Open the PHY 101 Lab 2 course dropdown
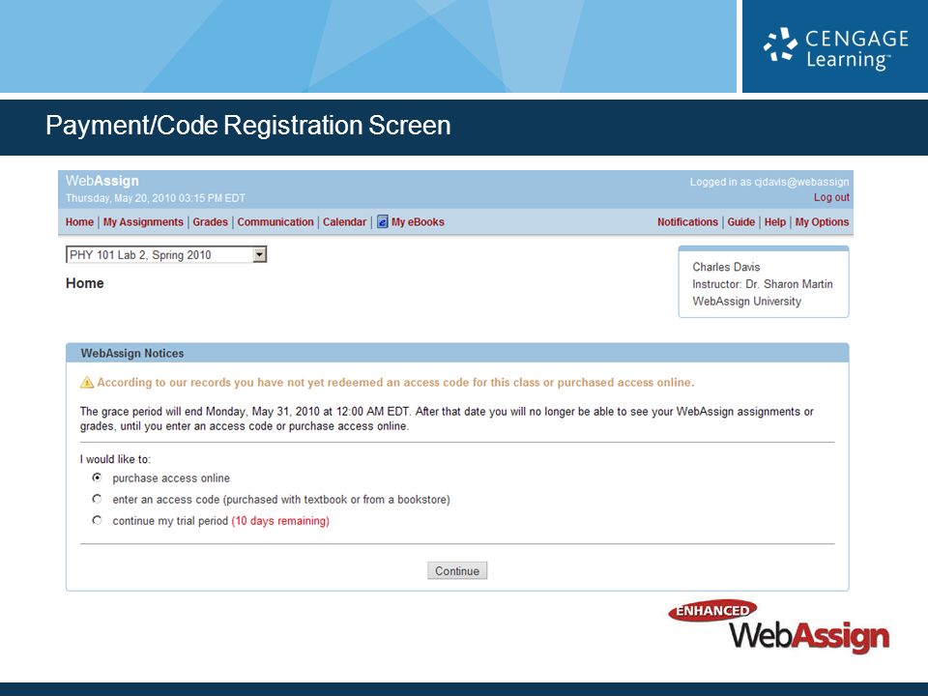The image size is (928, 696). pos(166,254)
